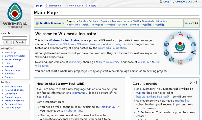Click the Wiktionary letter tiles icon
The height and width of the screenshot is (120, 202).
point(180,62)
